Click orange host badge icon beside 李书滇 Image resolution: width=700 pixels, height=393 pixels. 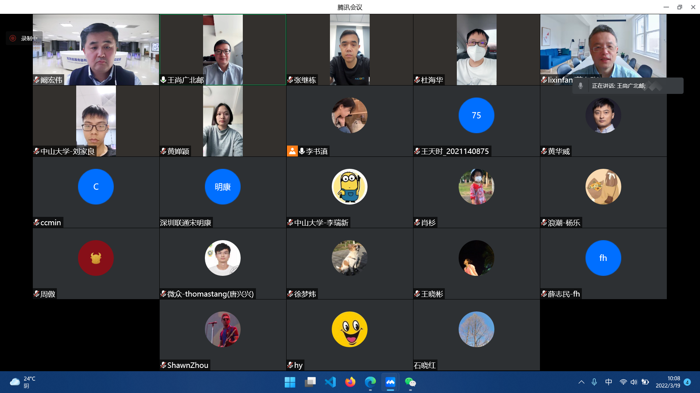[292, 151]
